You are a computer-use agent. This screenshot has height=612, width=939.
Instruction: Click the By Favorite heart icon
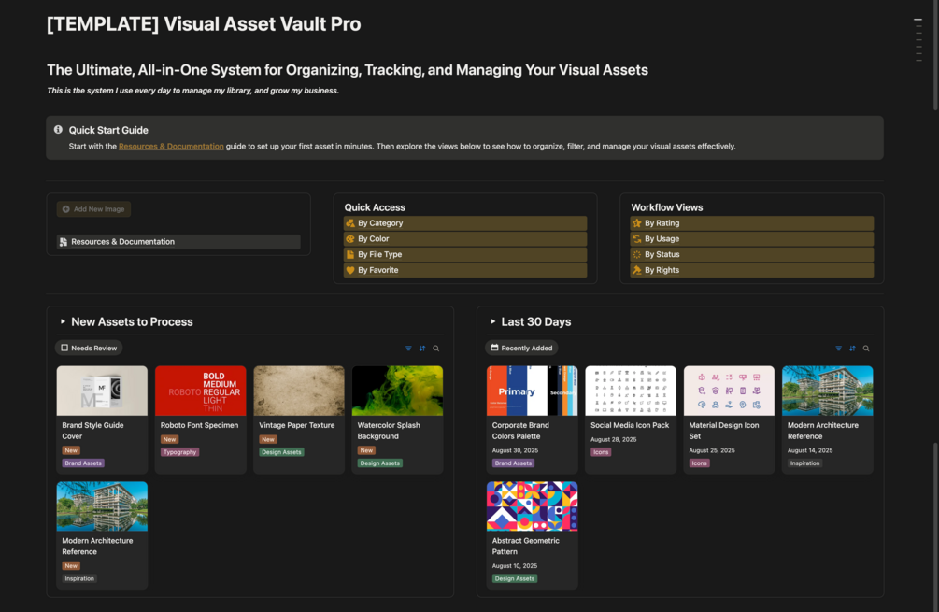tap(350, 270)
